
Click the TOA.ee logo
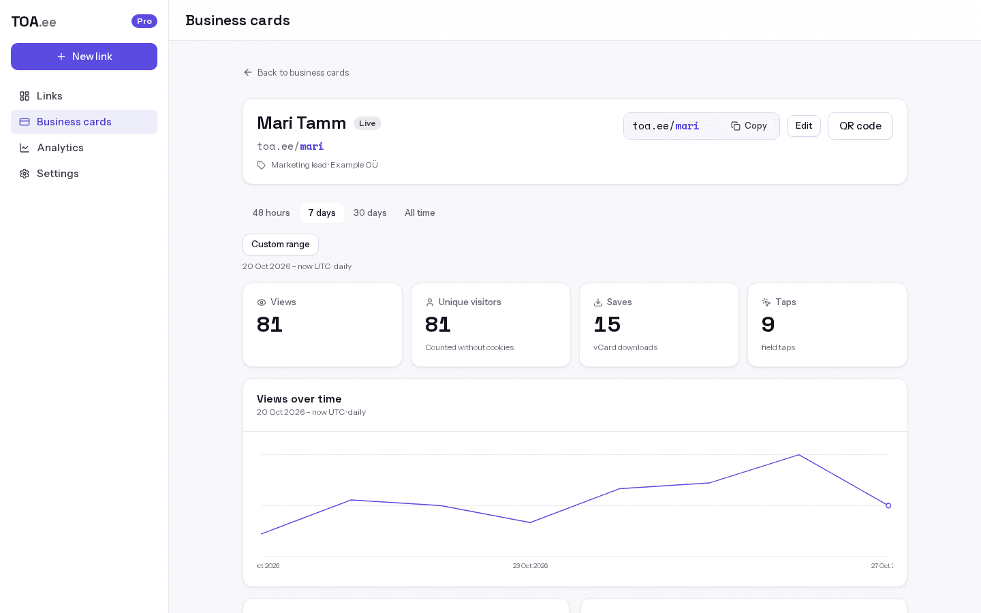tap(33, 22)
